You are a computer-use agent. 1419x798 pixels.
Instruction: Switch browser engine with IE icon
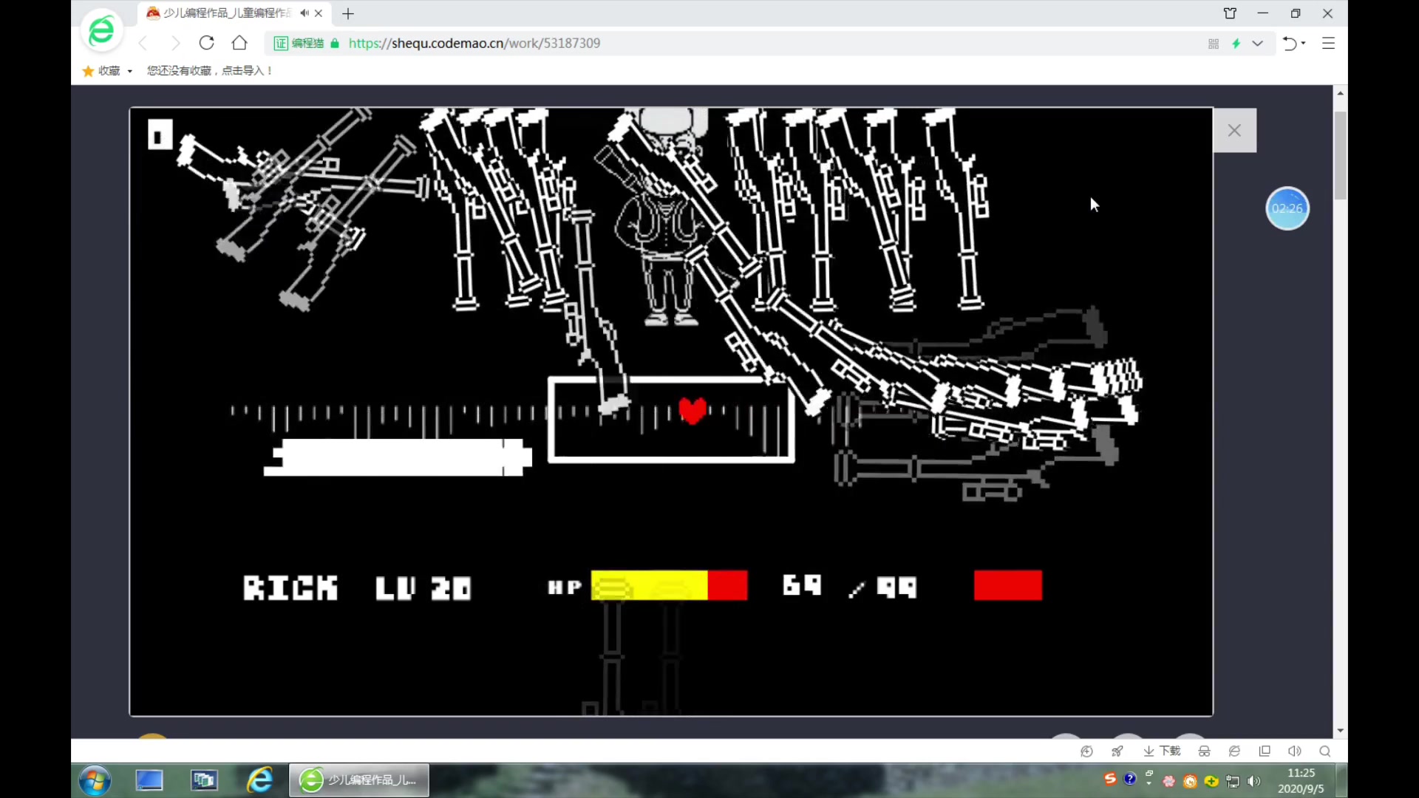pyautogui.click(x=1234, y=751)
